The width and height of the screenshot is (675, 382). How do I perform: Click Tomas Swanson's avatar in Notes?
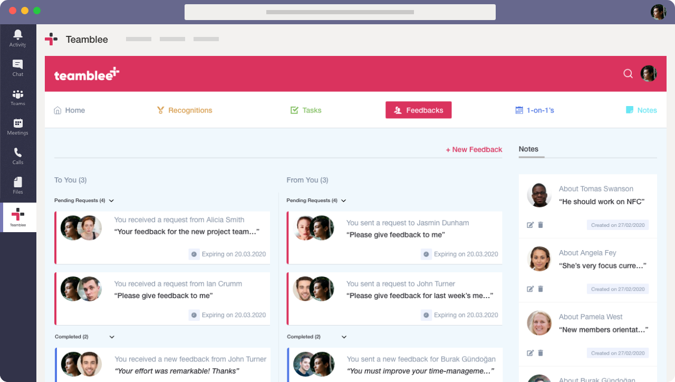click(x=539, y=195)
